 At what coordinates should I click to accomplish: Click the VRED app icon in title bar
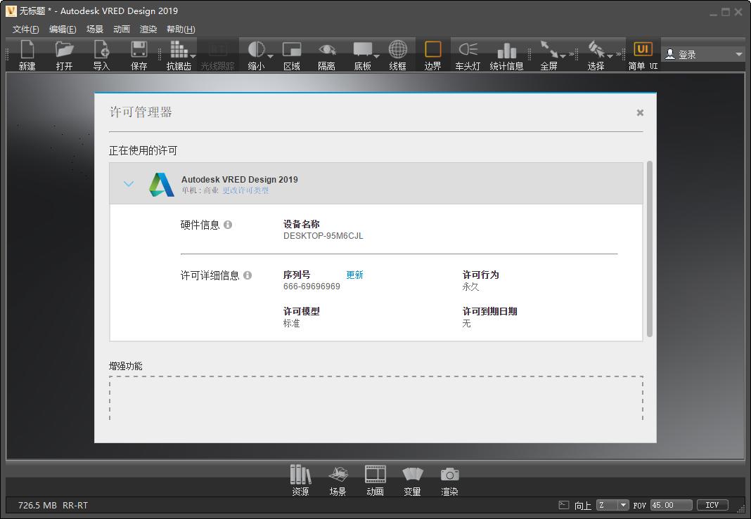click(11, 11)
